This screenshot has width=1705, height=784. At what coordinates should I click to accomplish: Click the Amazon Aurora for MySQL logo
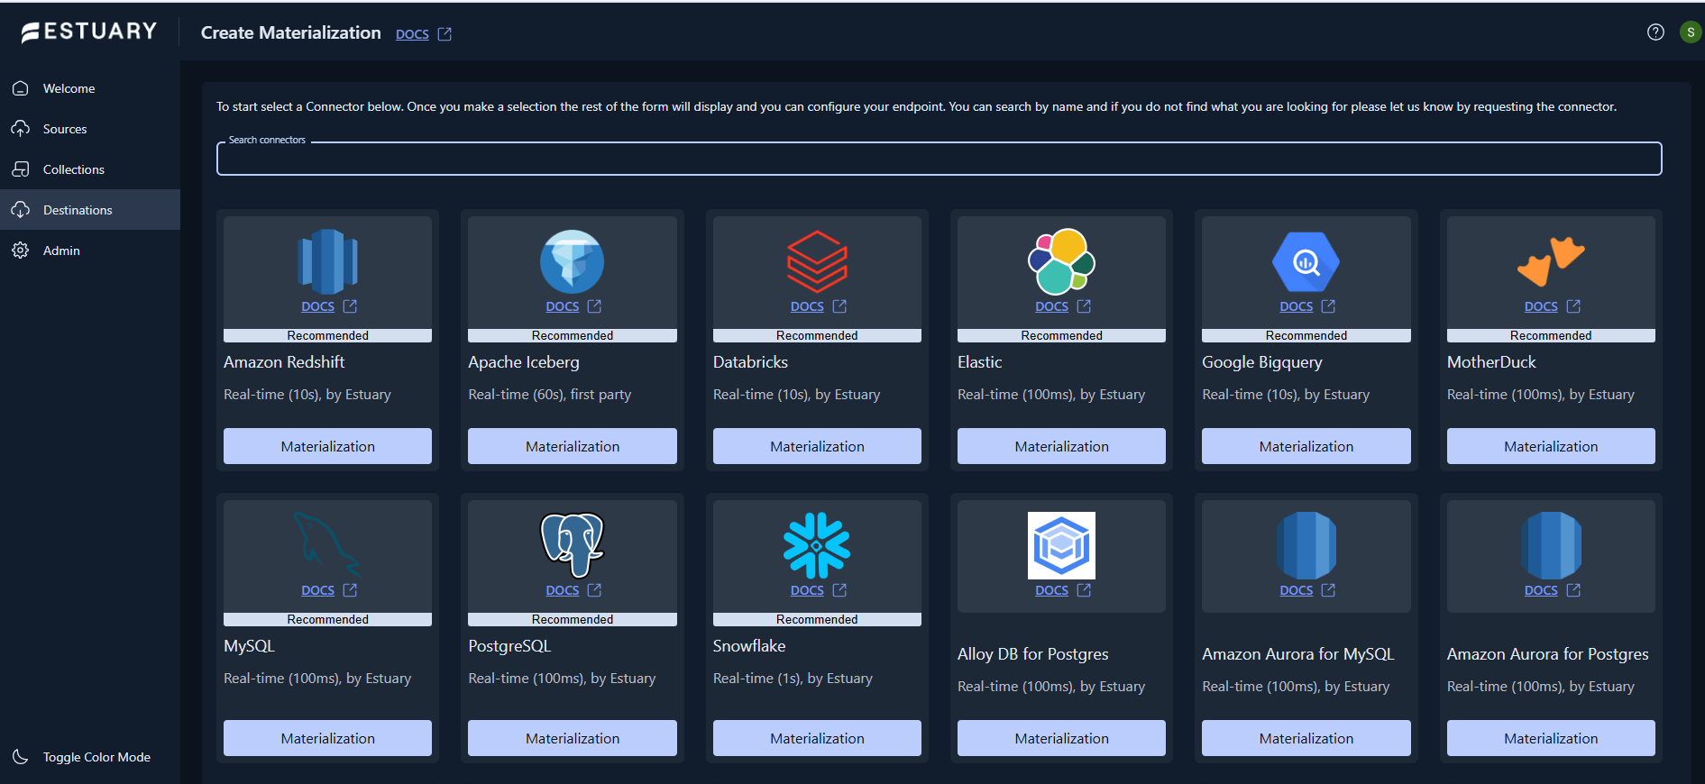(x=1306, y=545)
